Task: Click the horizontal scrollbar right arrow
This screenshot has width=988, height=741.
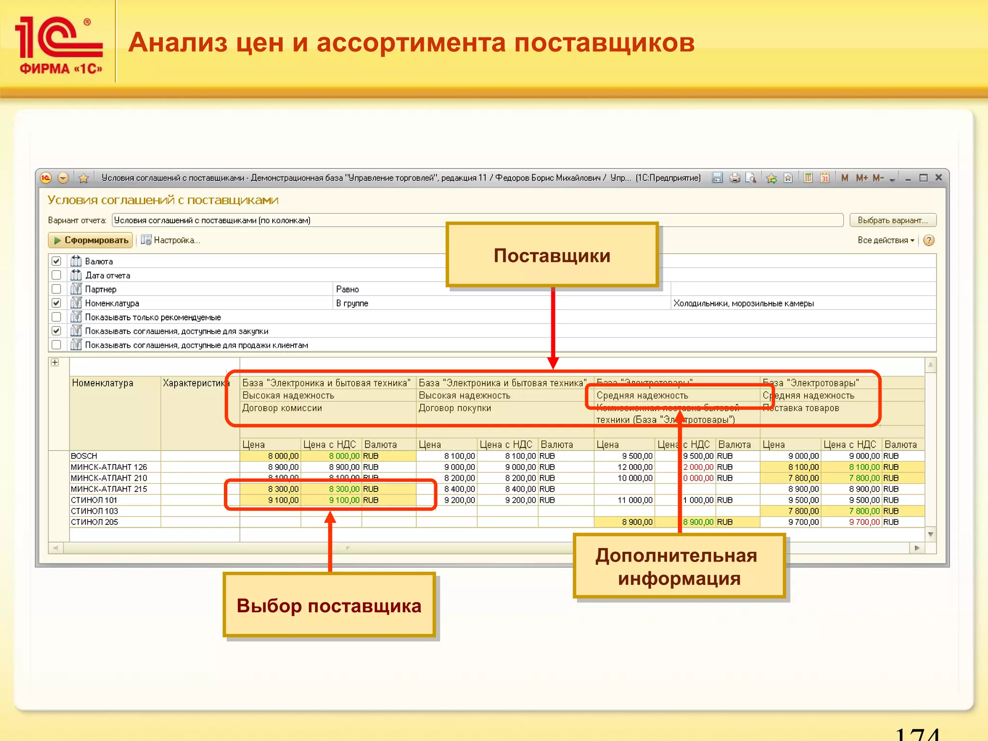Action: tap(917, 548)
